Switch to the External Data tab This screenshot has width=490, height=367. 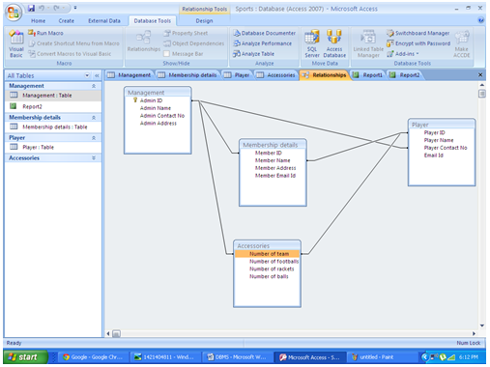pos(104,21)
